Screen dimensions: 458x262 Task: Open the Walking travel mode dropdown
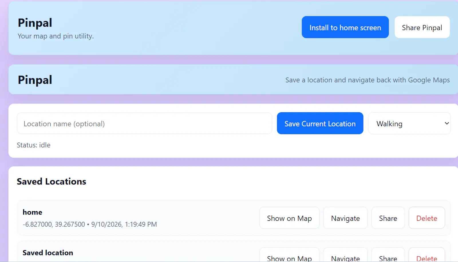point(409,123)
